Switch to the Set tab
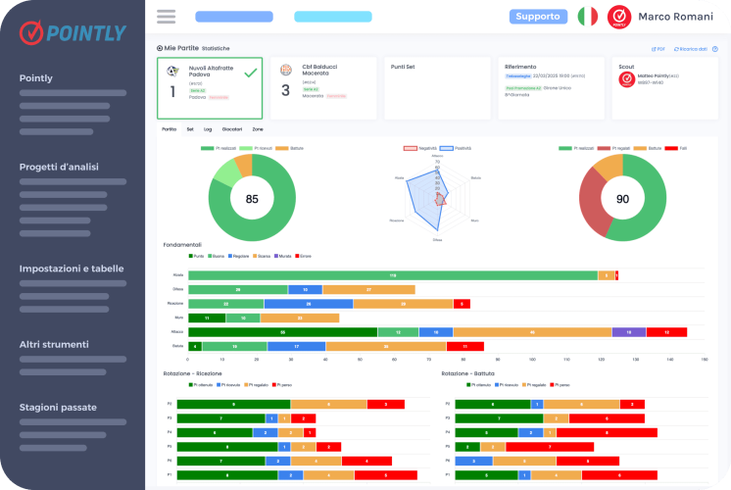731x490 pixels. [190, 129]
